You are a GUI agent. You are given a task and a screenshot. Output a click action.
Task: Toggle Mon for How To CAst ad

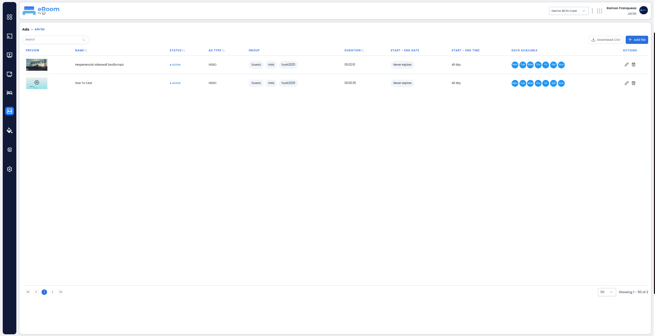(x=515, y=83)
